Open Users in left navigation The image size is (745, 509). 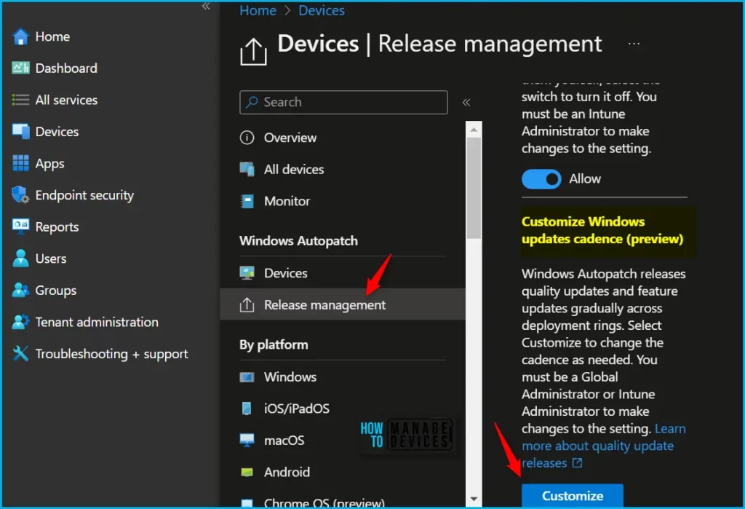51,259
